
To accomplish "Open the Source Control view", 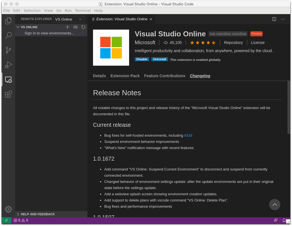I will click(x=8, y=50).
